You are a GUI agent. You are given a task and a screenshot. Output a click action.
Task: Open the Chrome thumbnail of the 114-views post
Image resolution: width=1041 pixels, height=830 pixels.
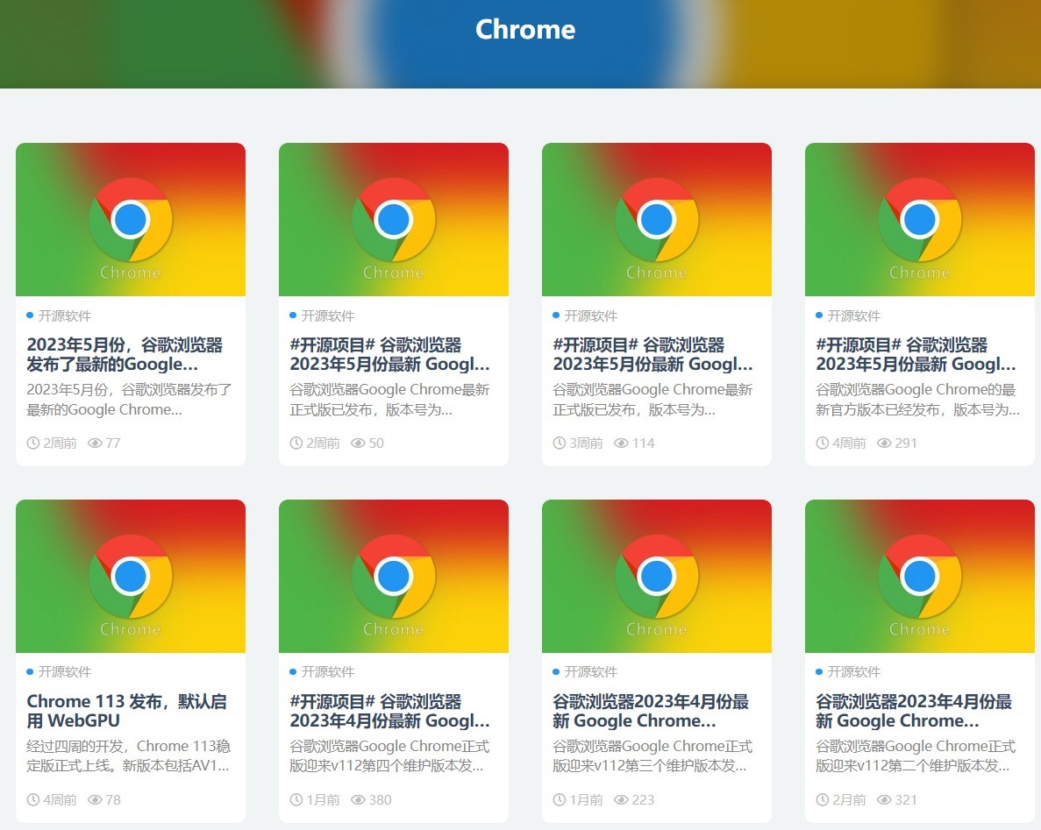tap(657, 220)
